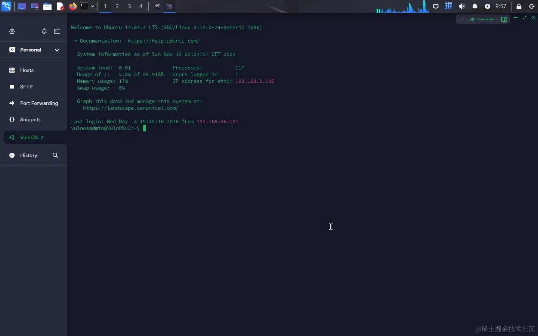
Task: Click the Ubuntu icon on VulnOS tab
Action: (x=12, y=137)
